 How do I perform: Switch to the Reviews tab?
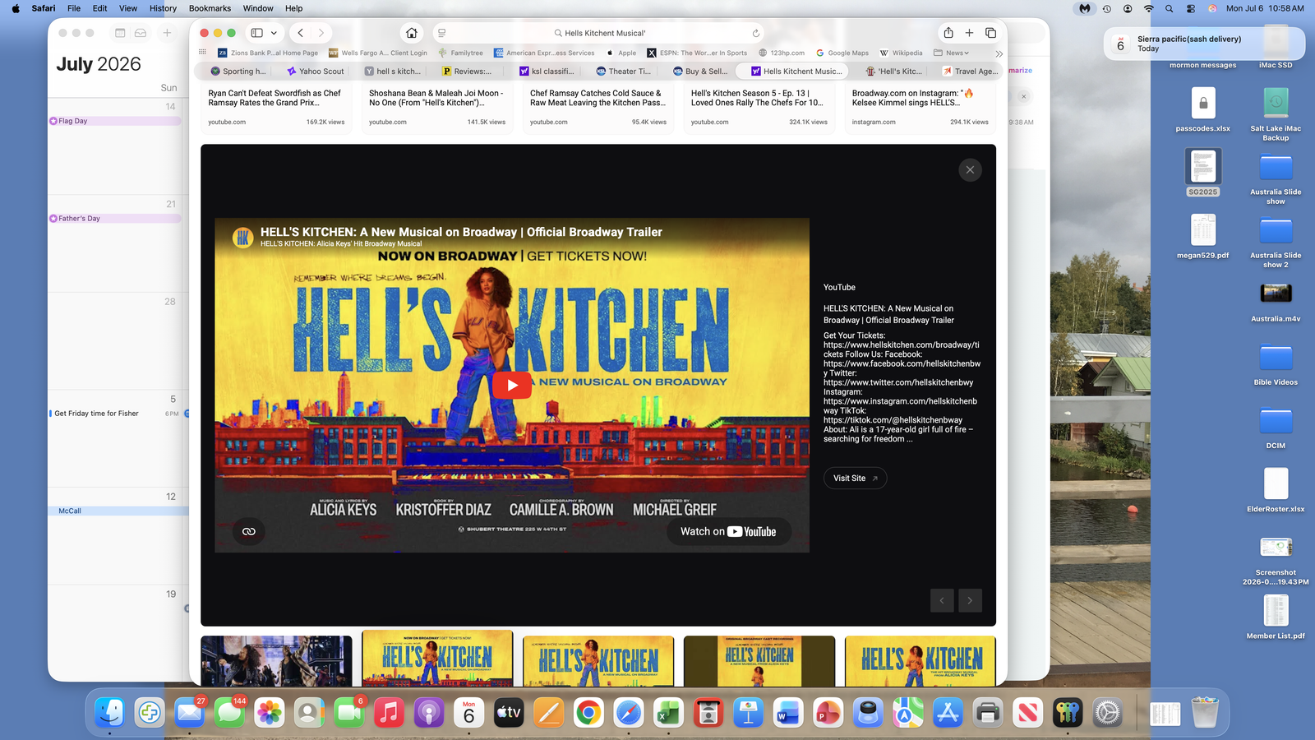(x=467, y=72)
